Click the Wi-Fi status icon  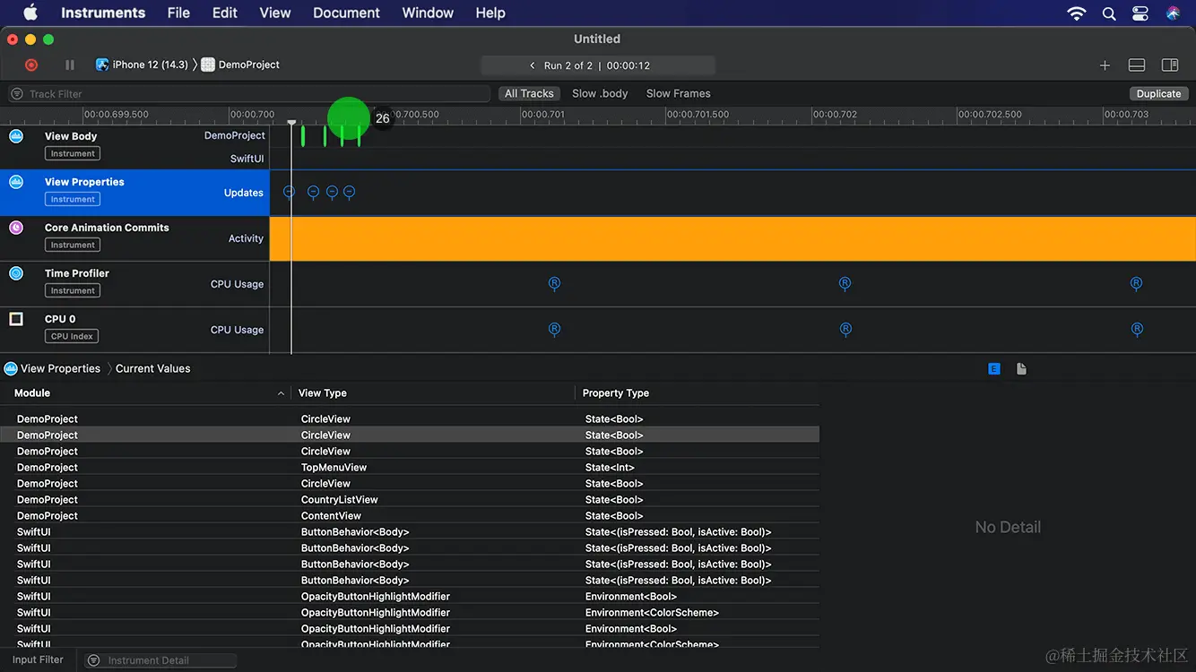click(x=1077, y=13)
